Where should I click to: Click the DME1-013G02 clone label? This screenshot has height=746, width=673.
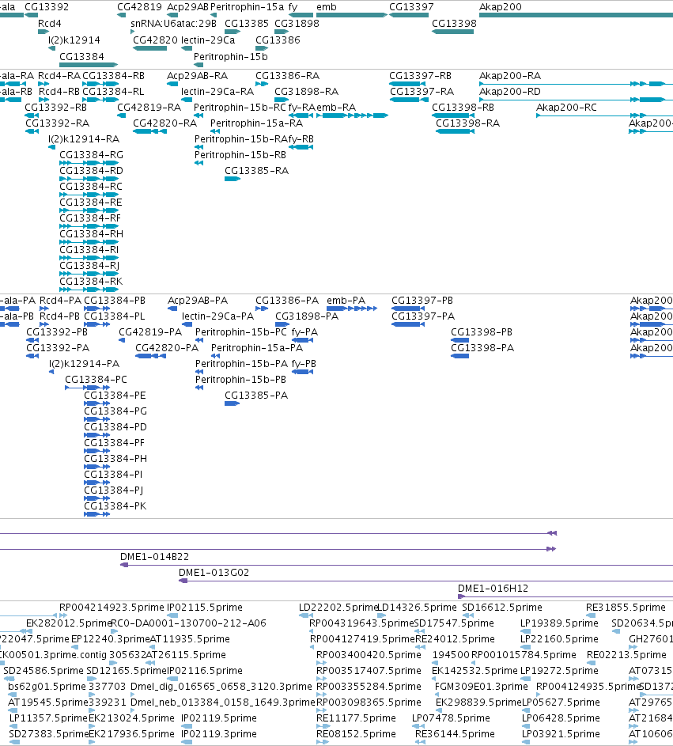[214, 572]
